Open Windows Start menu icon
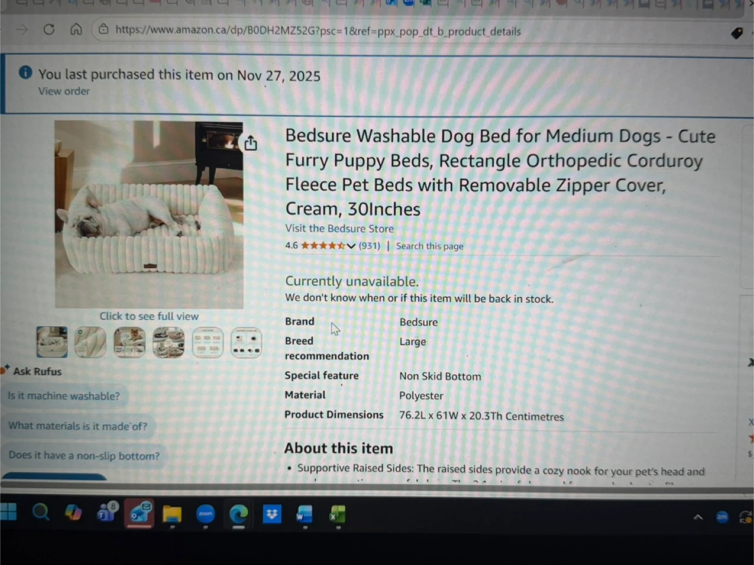Image resolution: width=754 pixels, height=565 pixels. coord(8,512)
